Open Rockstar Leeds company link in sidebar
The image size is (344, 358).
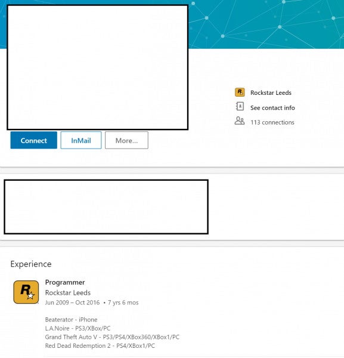[x=271, y=92]
